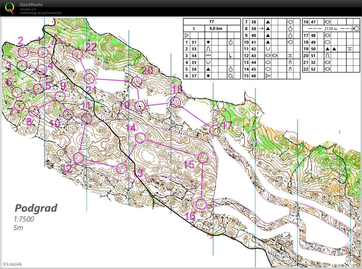Viewport: 362px width, 269px height.
Task: Click control circle 17 on the map
Action: coord(215,130)
